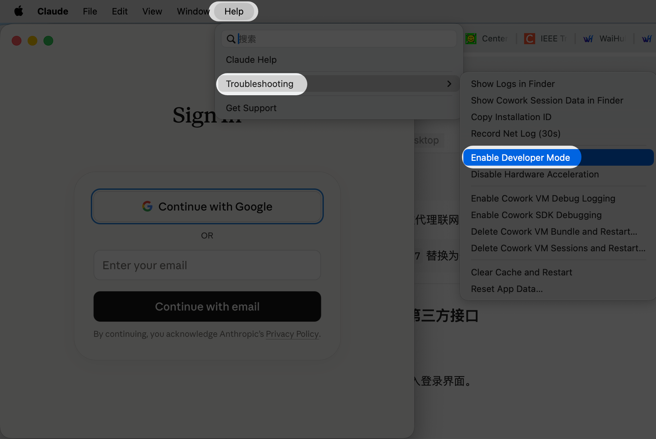The height and width of the screenshot is (439, 656).
Task: Choose Record Net Log (30s)
Action: [x=558, y=134]
